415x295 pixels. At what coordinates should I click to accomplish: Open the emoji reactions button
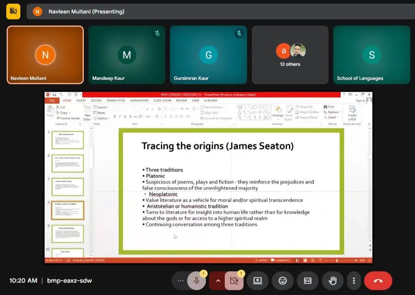[x=282, y=281]
